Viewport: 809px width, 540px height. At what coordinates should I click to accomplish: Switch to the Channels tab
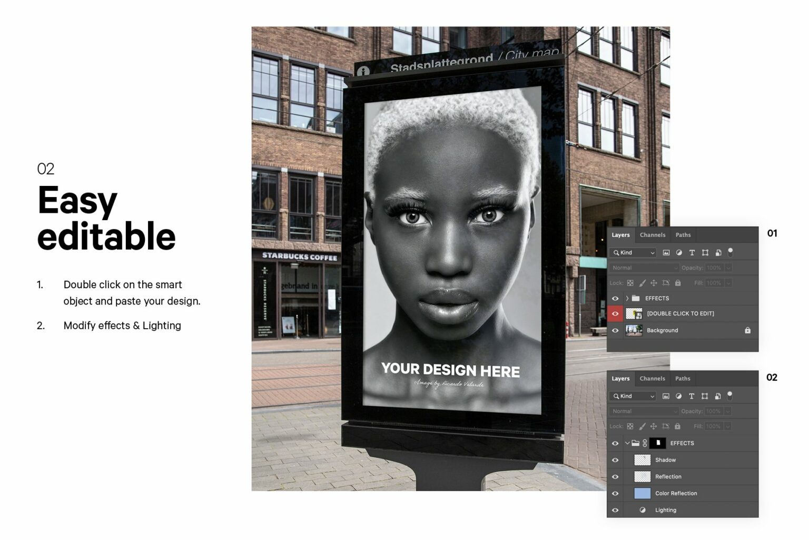[653, 235]
